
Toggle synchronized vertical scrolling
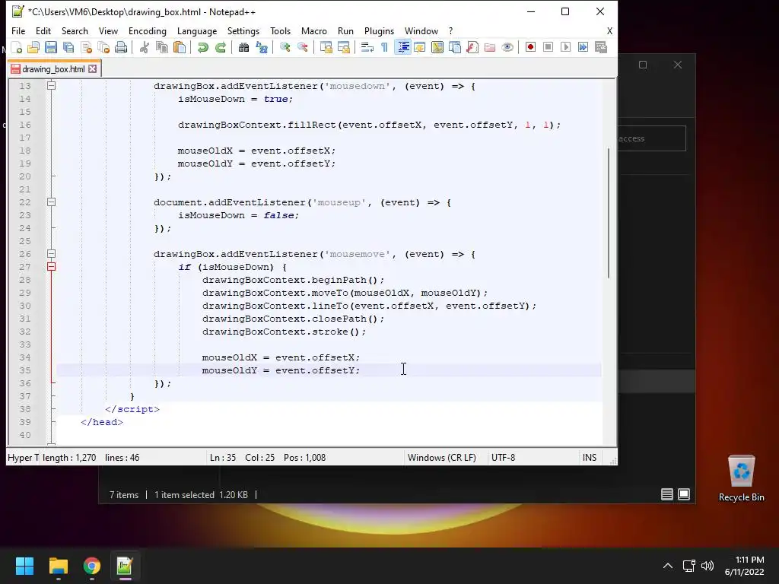click(x=326, y=47)
